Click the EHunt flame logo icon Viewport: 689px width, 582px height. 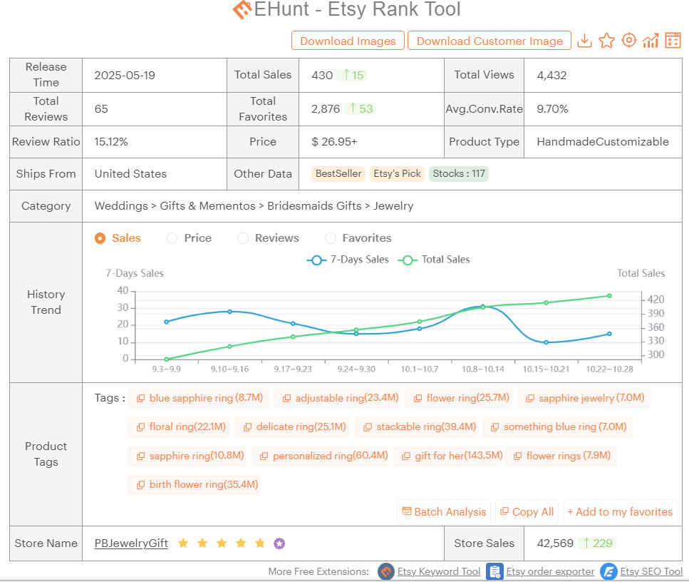tap(242, 10)
